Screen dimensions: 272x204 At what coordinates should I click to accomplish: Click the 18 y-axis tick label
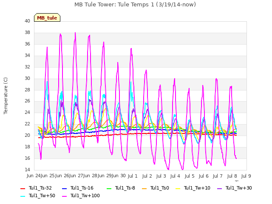(x=27, y=147)
